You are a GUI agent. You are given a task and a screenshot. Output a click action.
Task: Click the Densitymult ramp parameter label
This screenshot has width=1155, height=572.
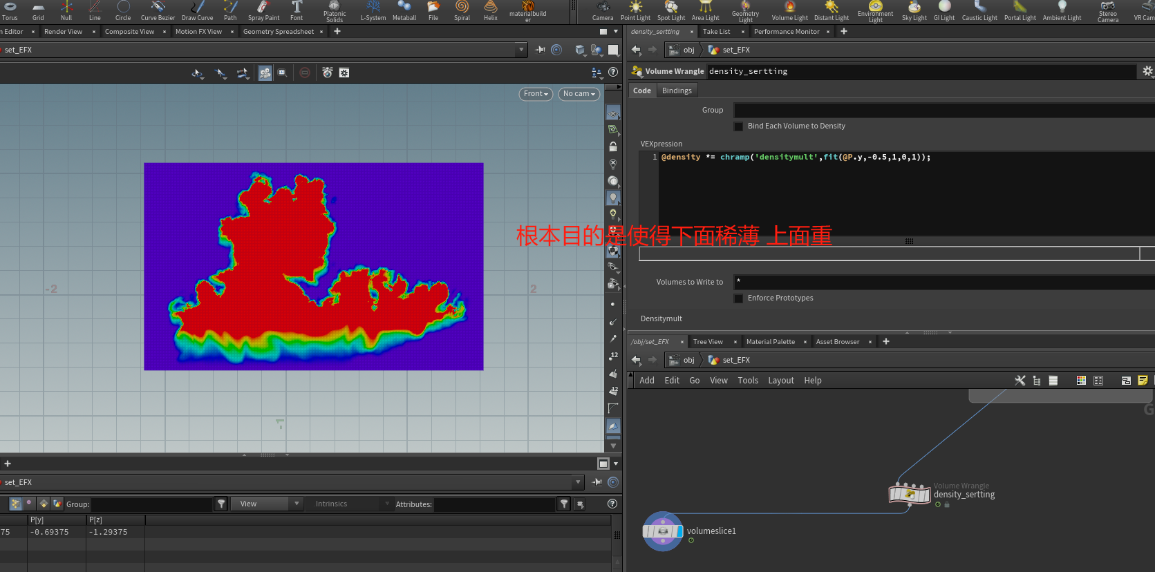pyautogui.click(x=661, y=319)
